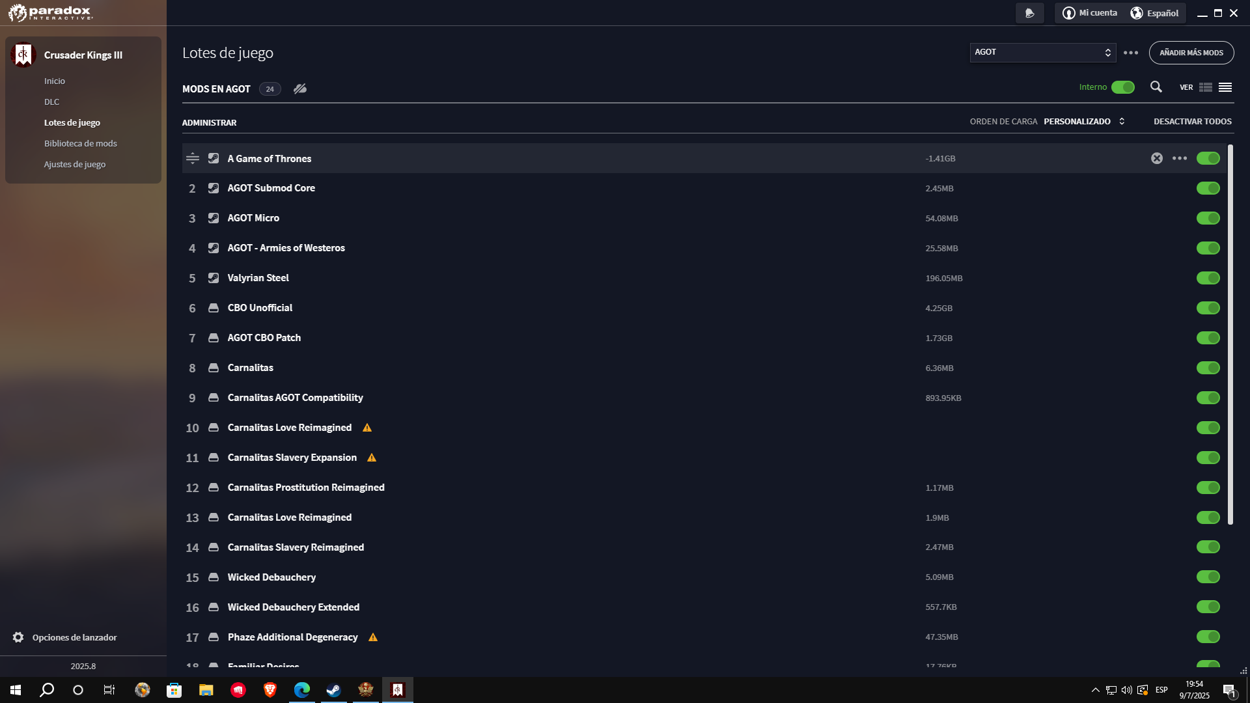Open launcher options gear icon
Image resolution: width=1250 pixels, height=703 pixels.
(x=18, y=637)
